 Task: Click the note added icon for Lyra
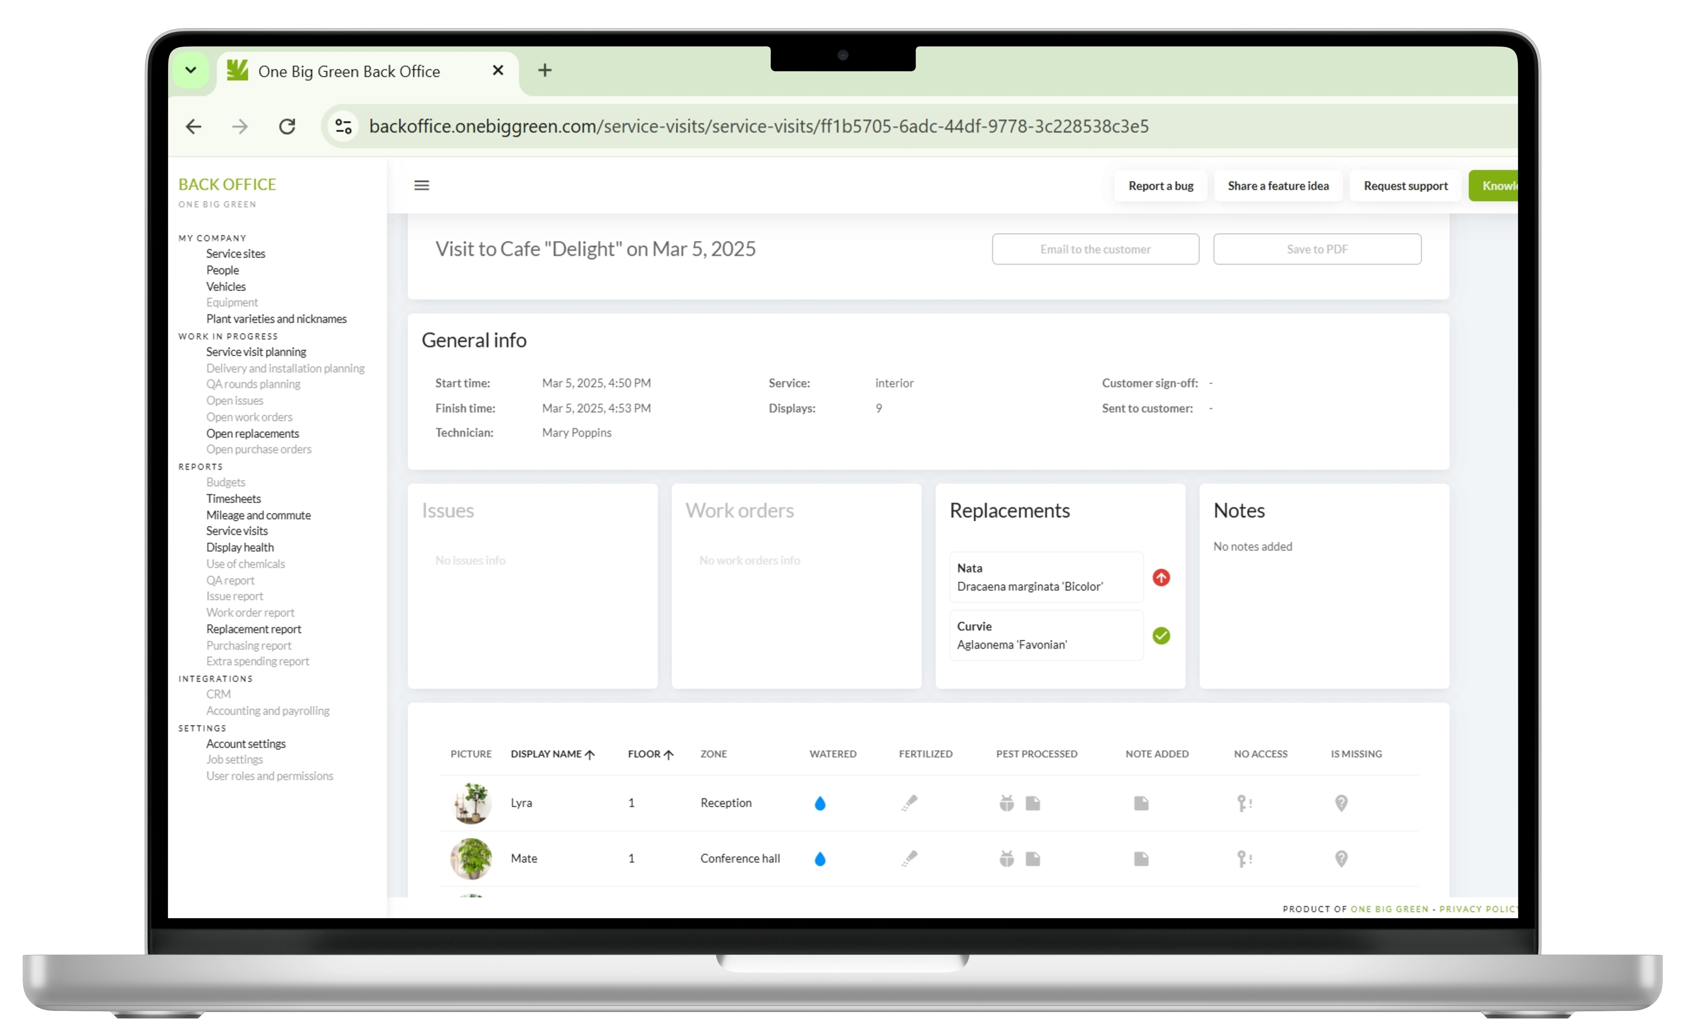pos(1141,803)
